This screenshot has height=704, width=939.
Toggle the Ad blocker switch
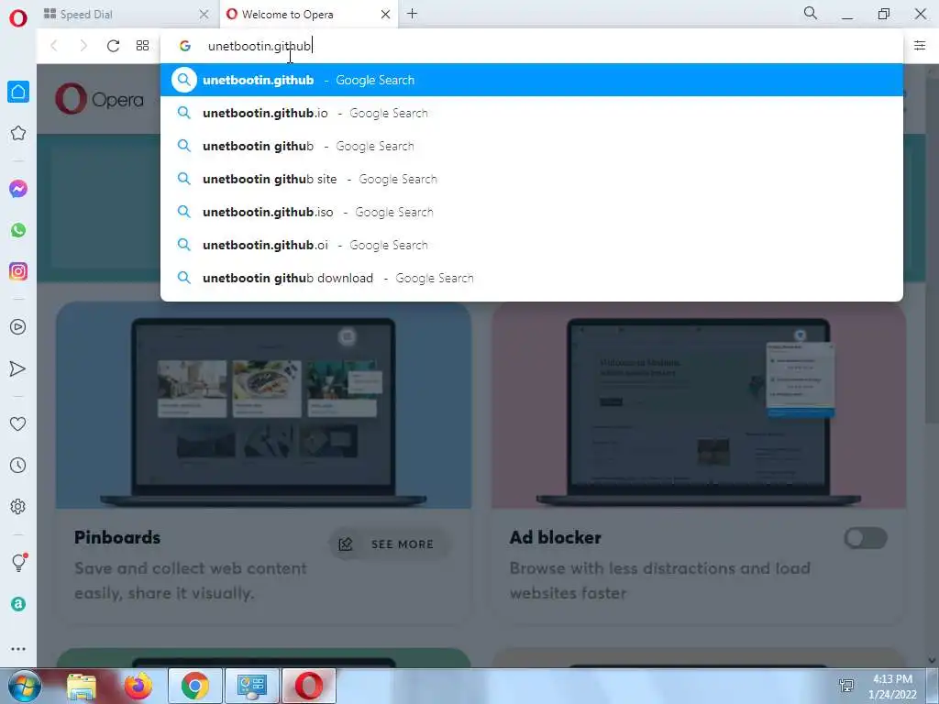point(866,538)
